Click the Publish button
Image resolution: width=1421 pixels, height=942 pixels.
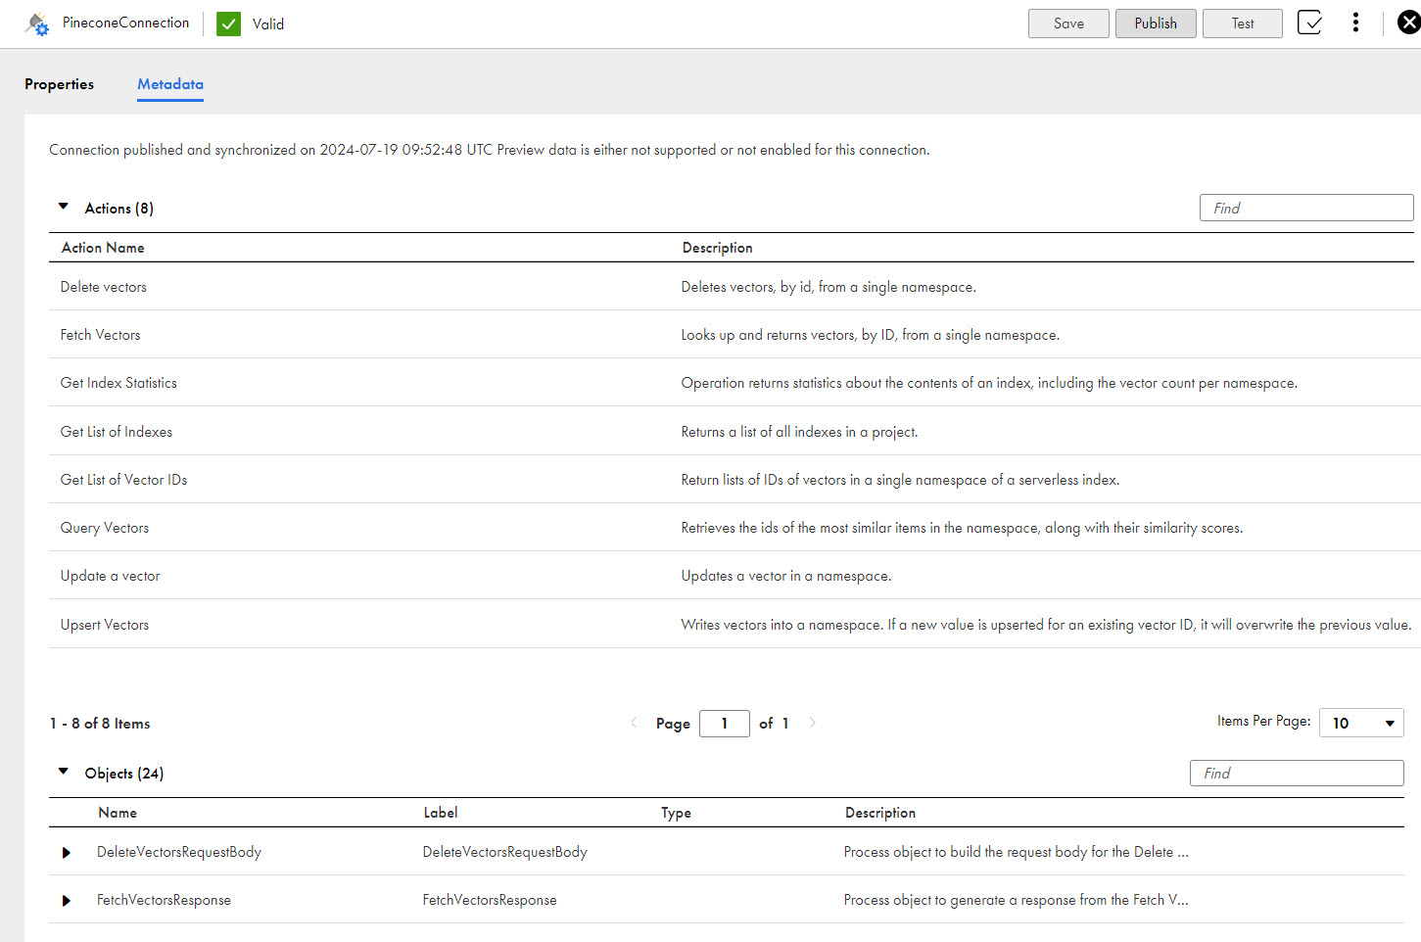coord(1156,24)
